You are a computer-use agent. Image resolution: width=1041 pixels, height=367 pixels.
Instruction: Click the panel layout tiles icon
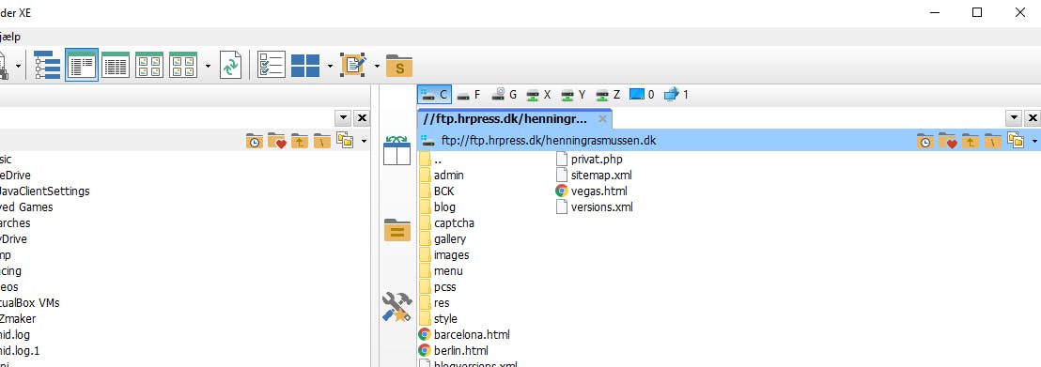pos(305,65)
